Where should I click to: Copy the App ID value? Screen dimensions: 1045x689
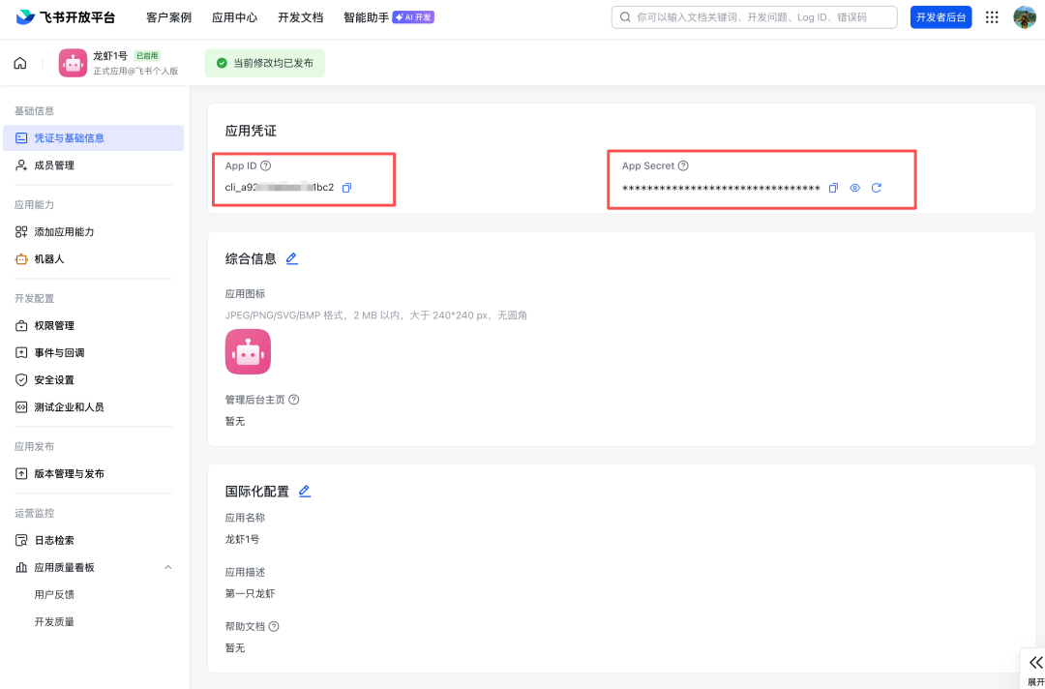coord(346,188)
